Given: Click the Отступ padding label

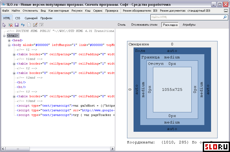Looking at the screenshot, I should coord(156,64).
